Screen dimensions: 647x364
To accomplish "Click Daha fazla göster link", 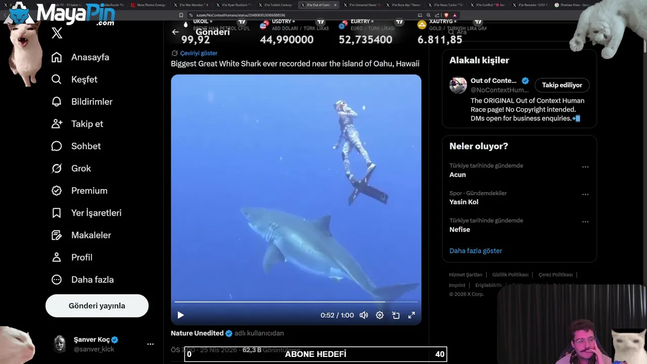I will (x=476, y=251).
